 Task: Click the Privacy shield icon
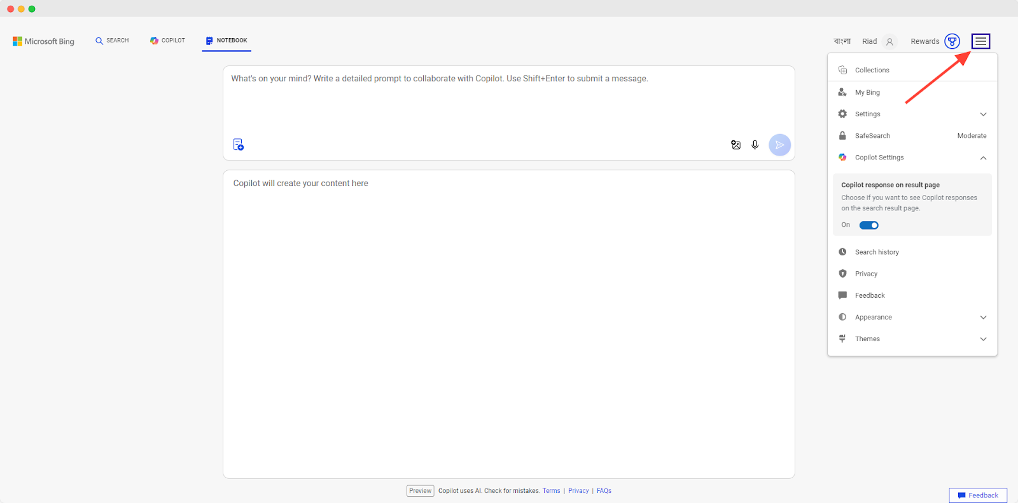(842, 274)
